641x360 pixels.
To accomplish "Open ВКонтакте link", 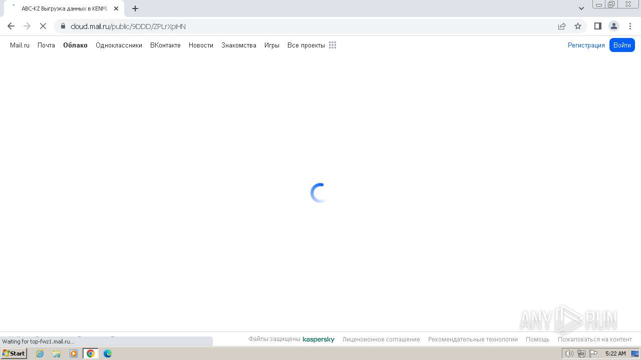I will tap(165, 45).
